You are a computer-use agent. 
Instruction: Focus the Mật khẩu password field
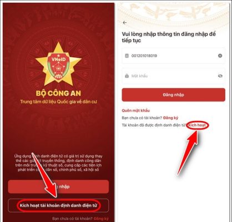173,76
